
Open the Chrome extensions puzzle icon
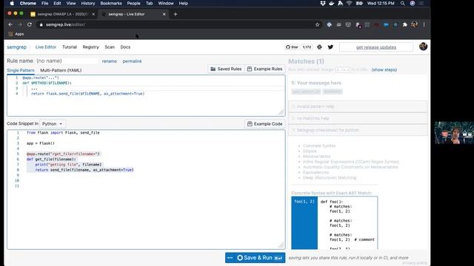405,24
